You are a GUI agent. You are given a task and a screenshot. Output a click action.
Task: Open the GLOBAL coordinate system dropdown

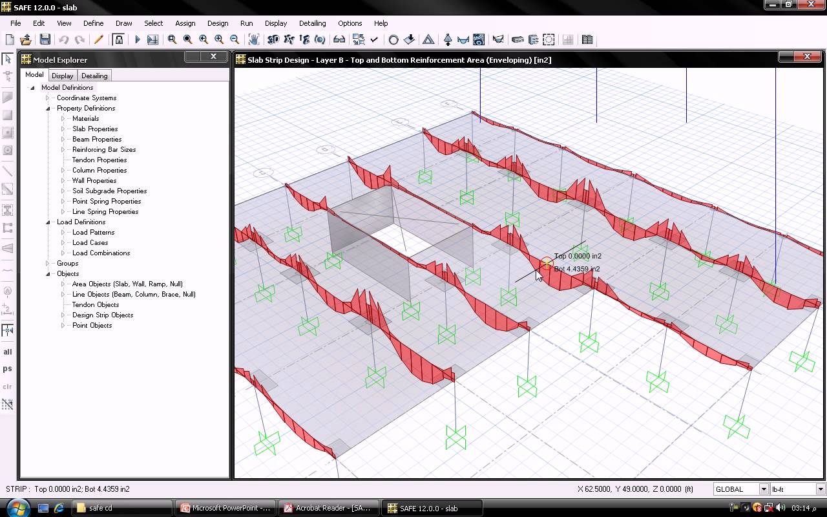pos(763,489)
